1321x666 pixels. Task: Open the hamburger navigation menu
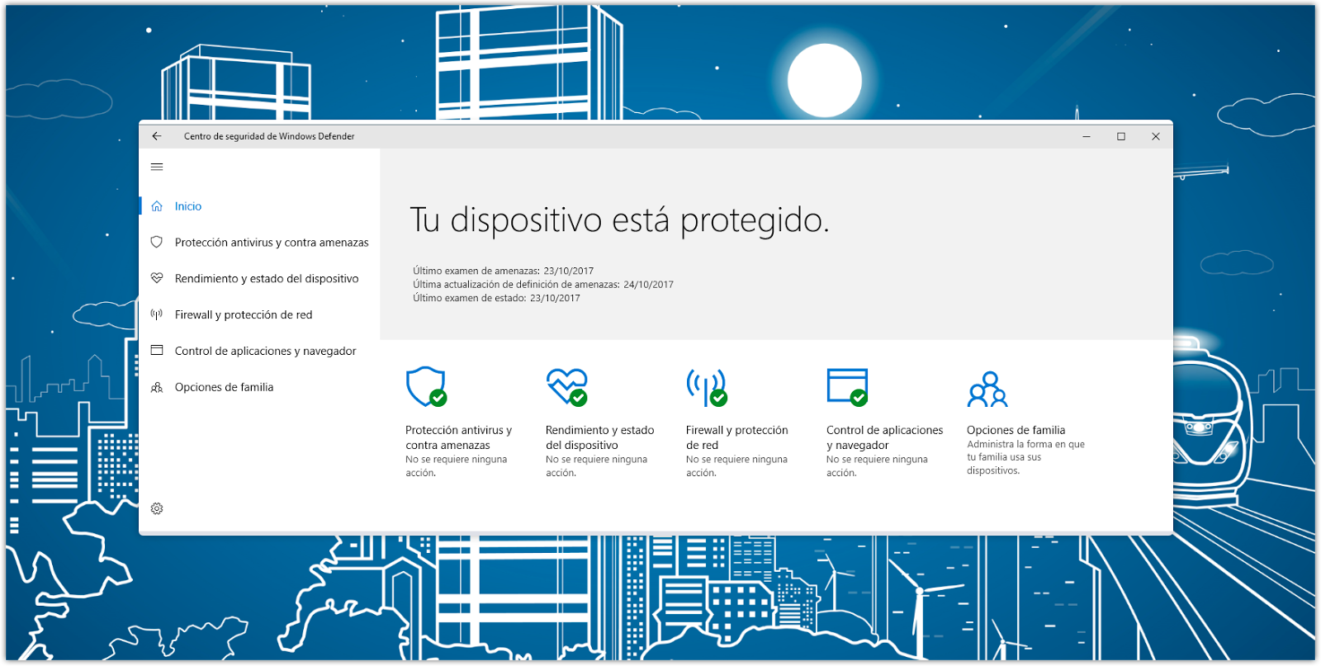[157, 167]
